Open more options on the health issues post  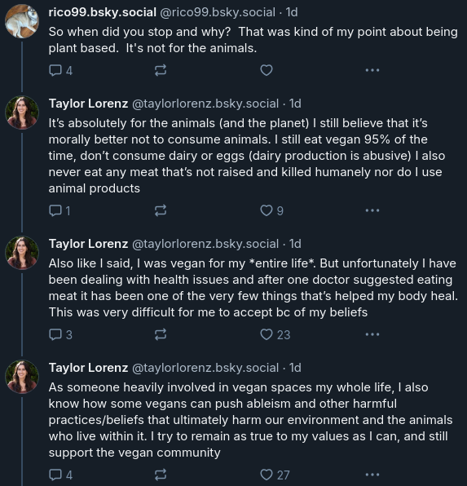(372, 335)
